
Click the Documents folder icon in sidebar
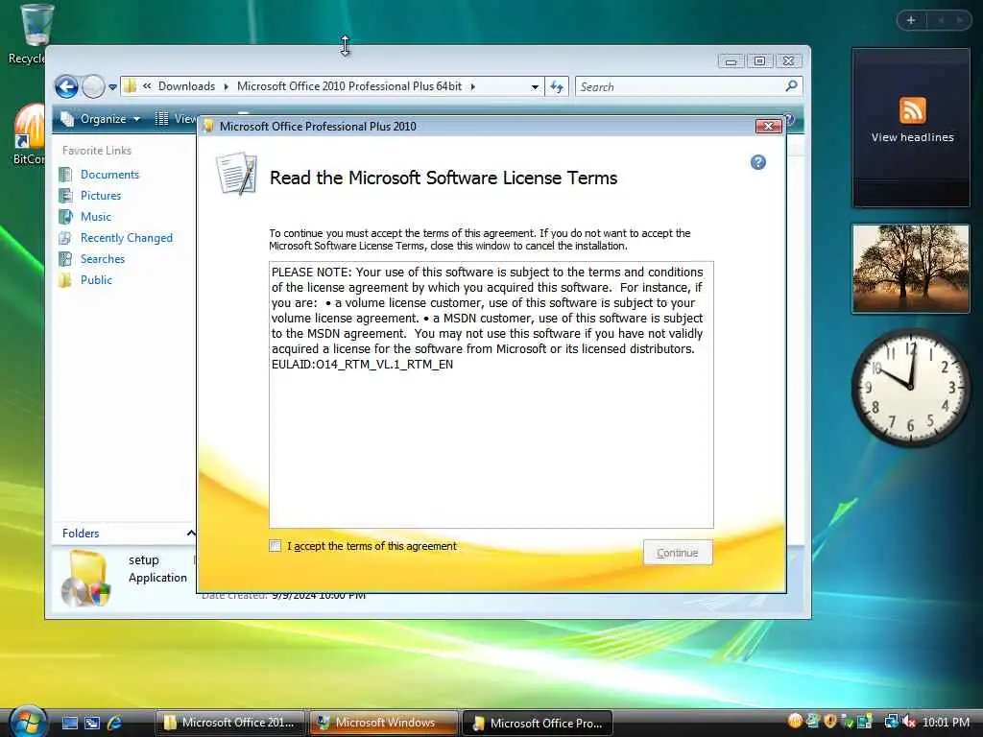[65, 175]
